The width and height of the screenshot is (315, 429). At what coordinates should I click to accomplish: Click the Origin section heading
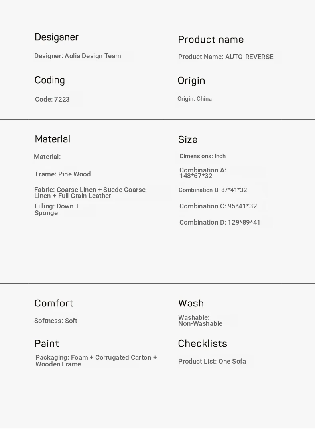coord(191,81)
